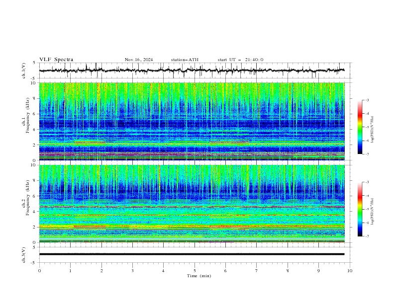Click the '-5' label on ch.2 color bar

point(367,209)
